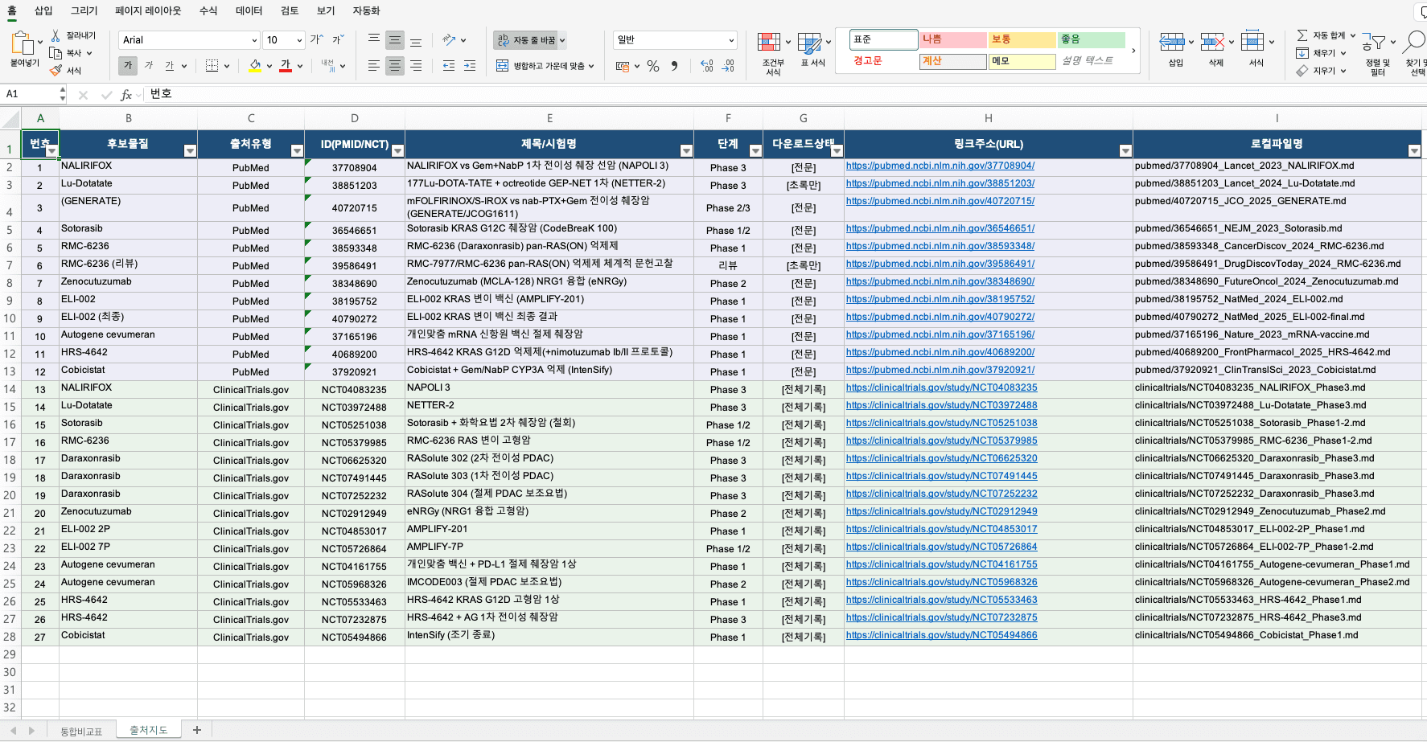The image size is (1427, 742).
Task: Align cell content to top
Action: [x=374, y=39]
